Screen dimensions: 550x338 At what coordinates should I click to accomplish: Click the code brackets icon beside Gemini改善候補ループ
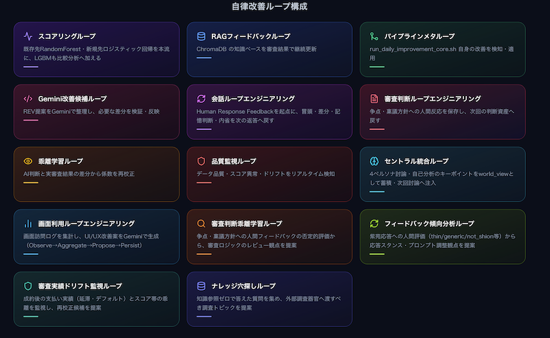pyautogui.click(x=28, y=99)
